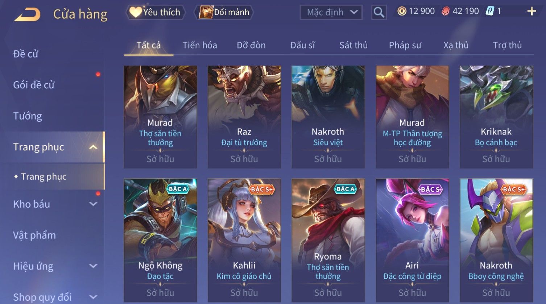Expand the Kho báu sidebar section

pyautogui.click(x=93, y=204)
